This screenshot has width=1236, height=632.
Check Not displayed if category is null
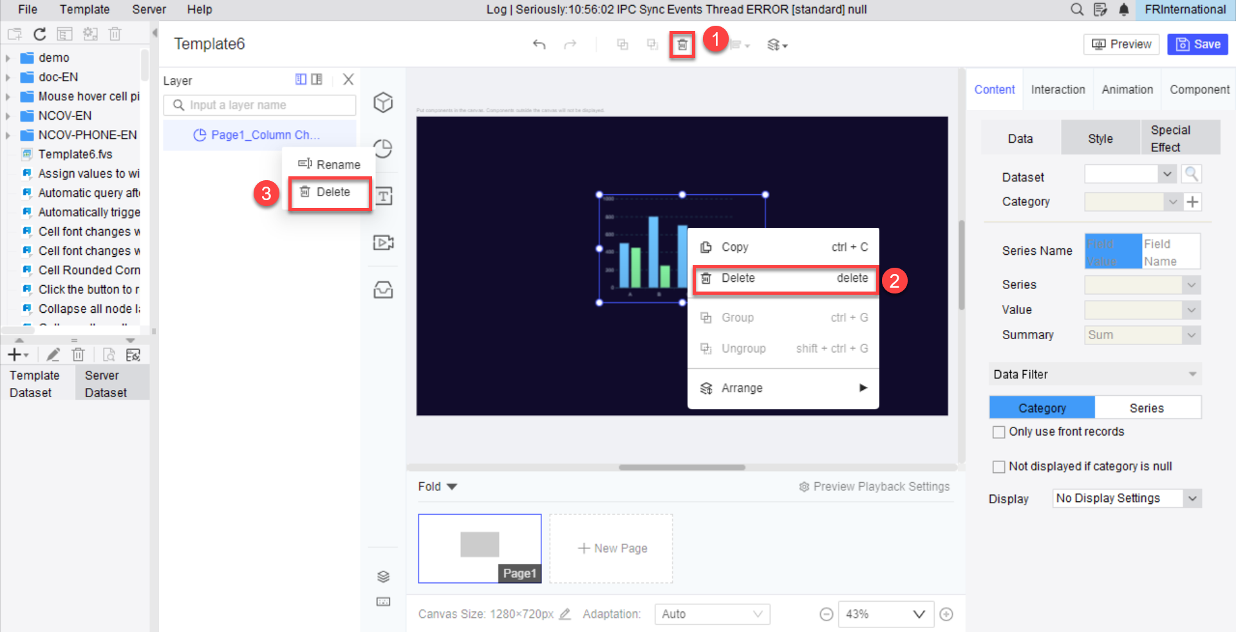pyautogui.click(x=998, y=467)
